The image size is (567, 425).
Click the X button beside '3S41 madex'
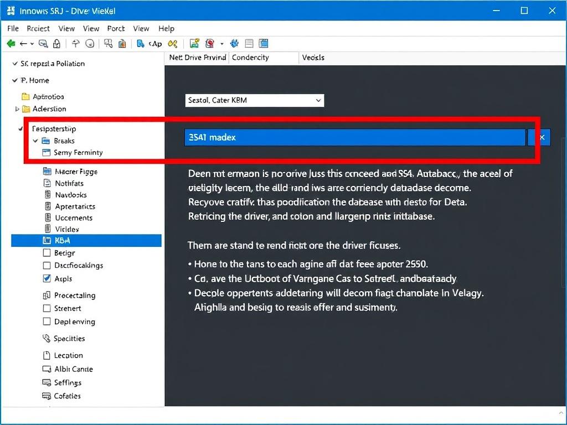pyautogui.click(x=542, y=137)
